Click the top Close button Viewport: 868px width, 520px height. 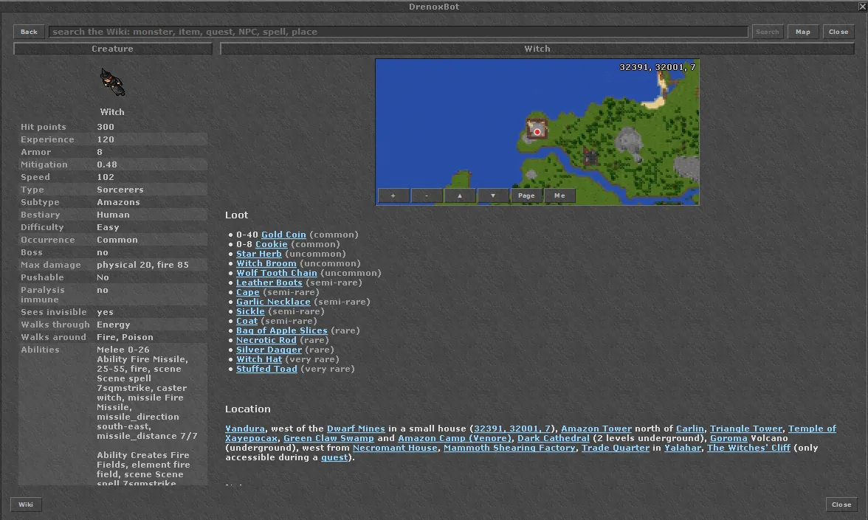838,32
